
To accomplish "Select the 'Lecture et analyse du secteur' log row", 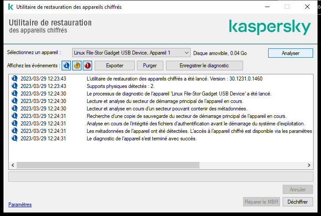I will [161, 101].
